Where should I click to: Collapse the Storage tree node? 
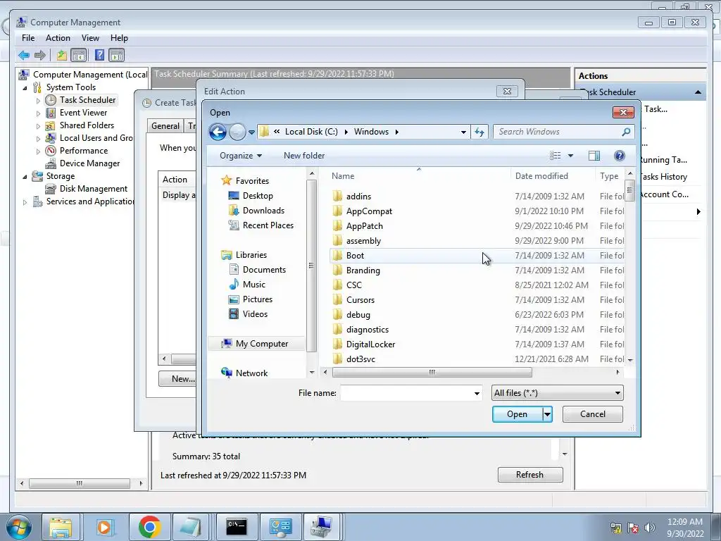click(25, 176)
